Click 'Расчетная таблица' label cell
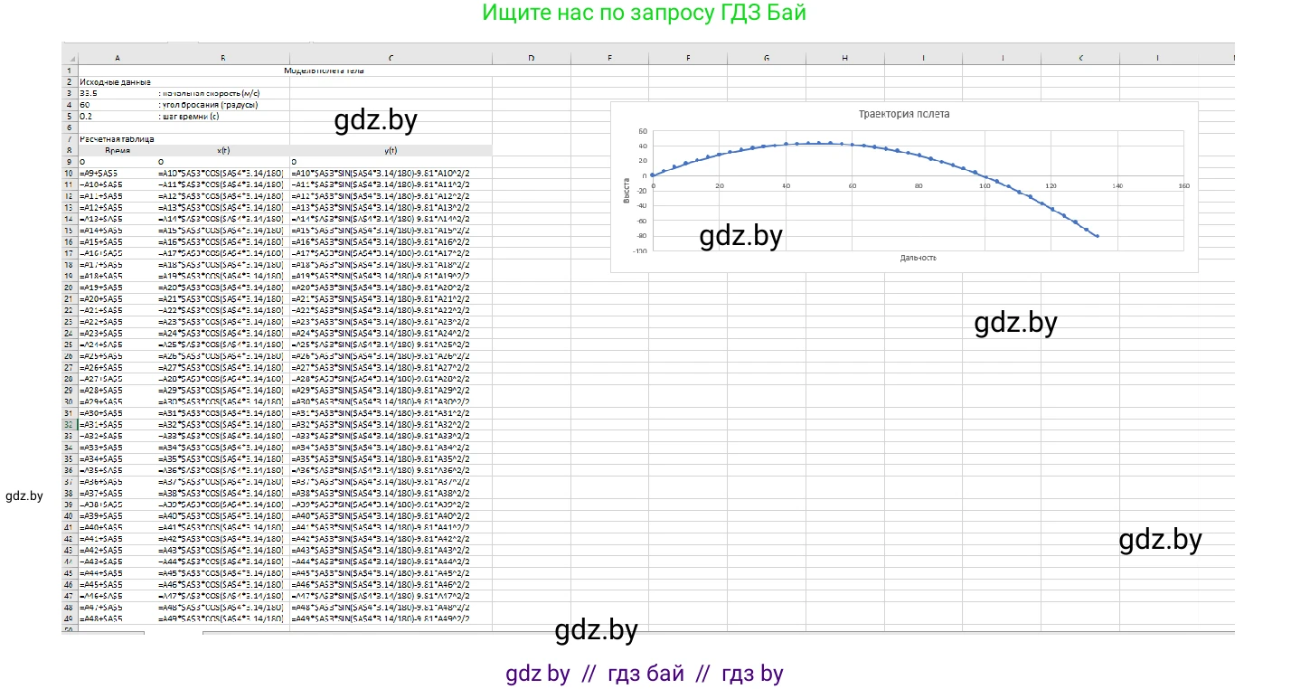This screenshot has width=1291, height=689. pyautogui.click(x=117, y=139)
